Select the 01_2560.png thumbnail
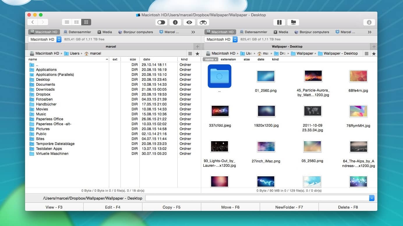This screenshot has height=226, width=403. tap(266, 76)
